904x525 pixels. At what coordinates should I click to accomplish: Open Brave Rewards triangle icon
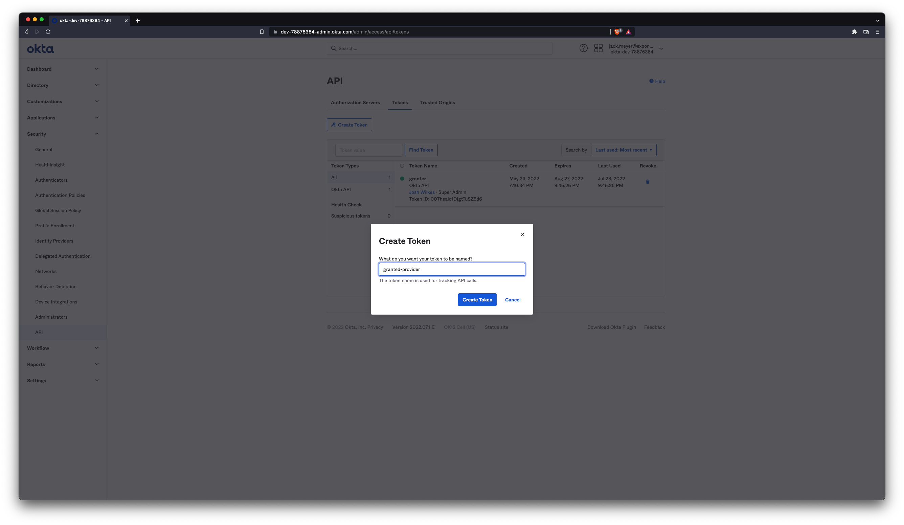click(x=629, y=32)
